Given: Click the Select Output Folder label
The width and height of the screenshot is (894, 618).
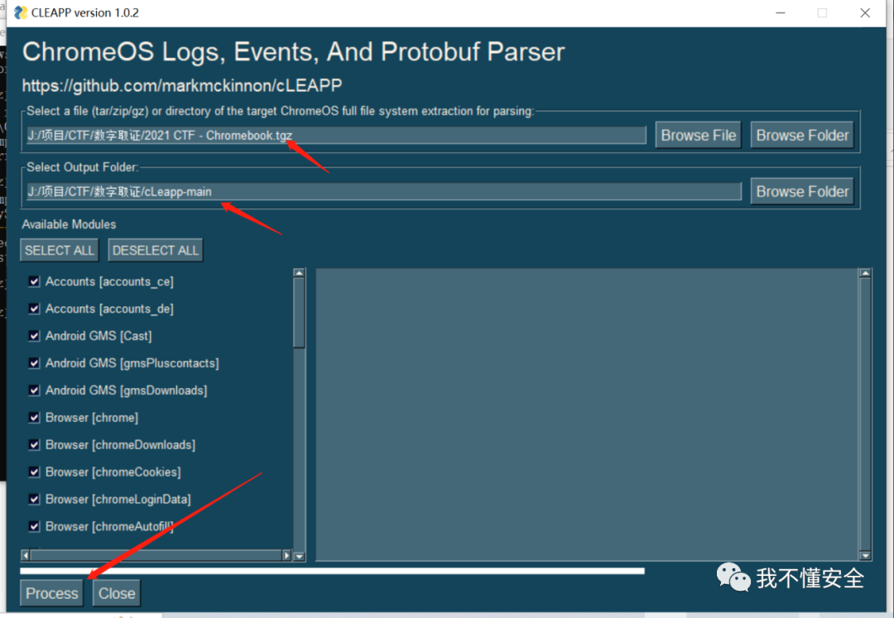Looking at the screenshot, I should (x=82, y=167).
